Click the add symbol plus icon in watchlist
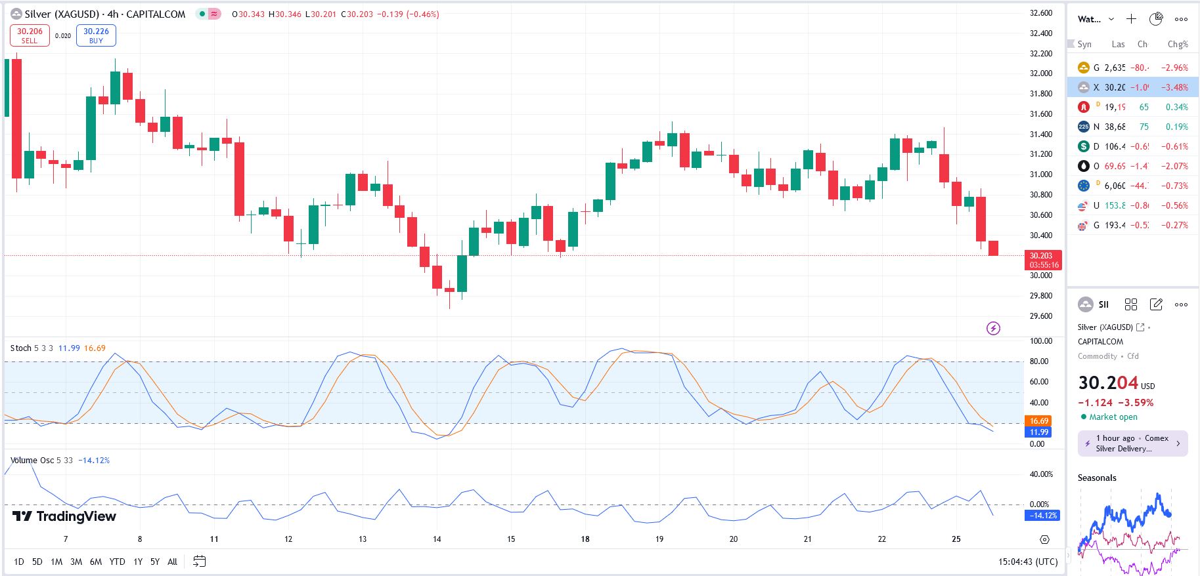1200x576 pixels. click(x=1131, y=19)
